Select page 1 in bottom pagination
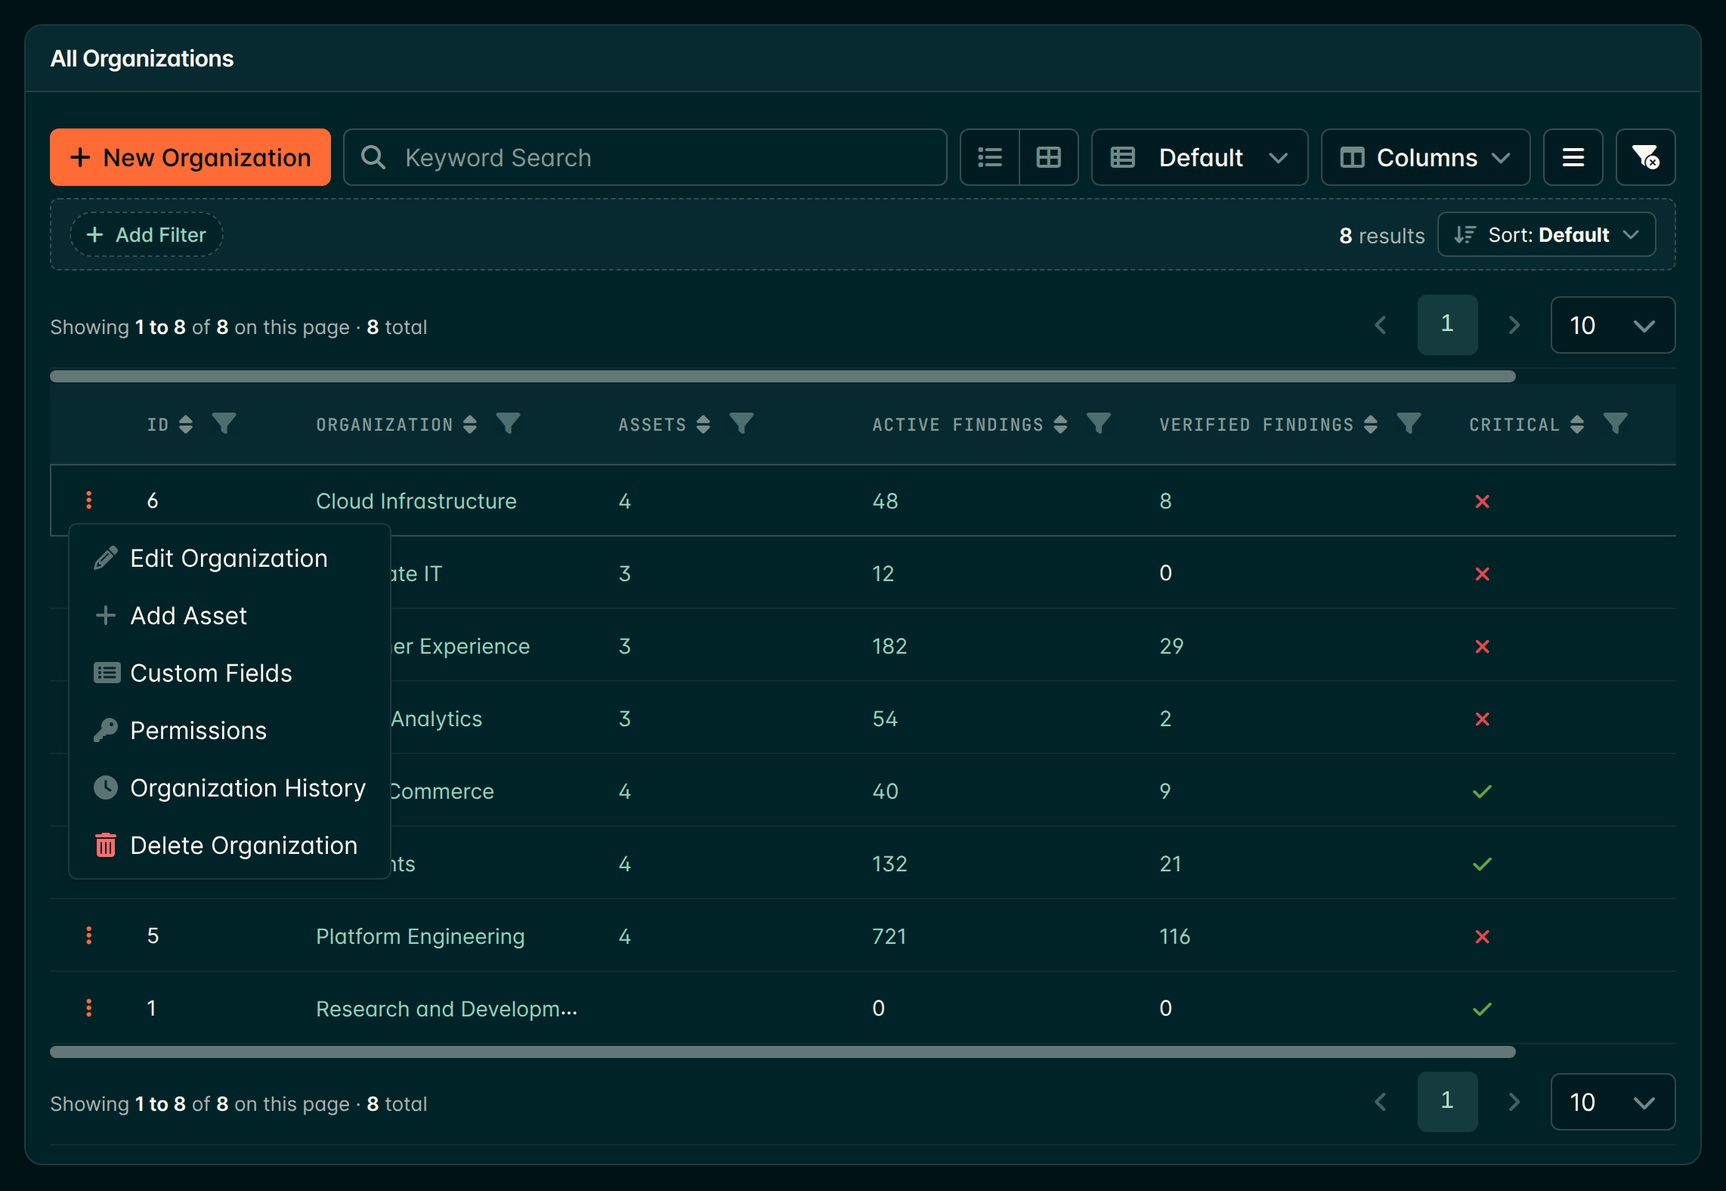Image resolution: width=1726 pixels, height=1191 pixels. pyautogui.click(x=1447, y=1102)
